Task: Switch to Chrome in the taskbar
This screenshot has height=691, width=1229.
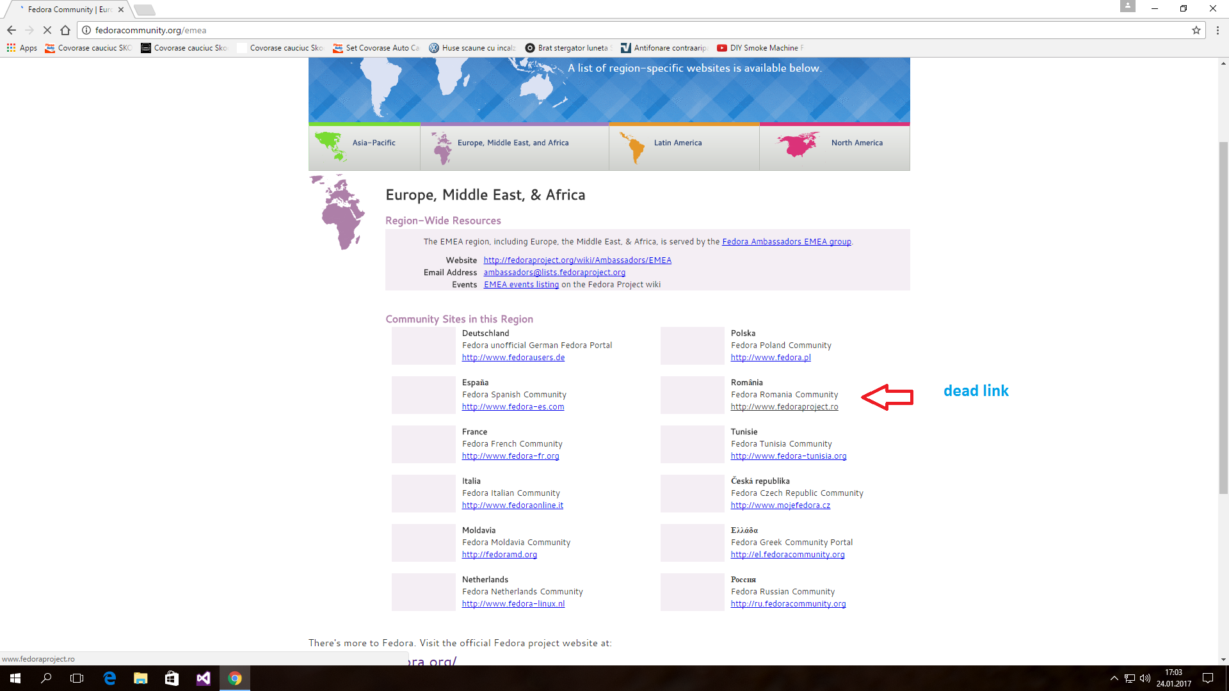Action: (x=234, y=678)
